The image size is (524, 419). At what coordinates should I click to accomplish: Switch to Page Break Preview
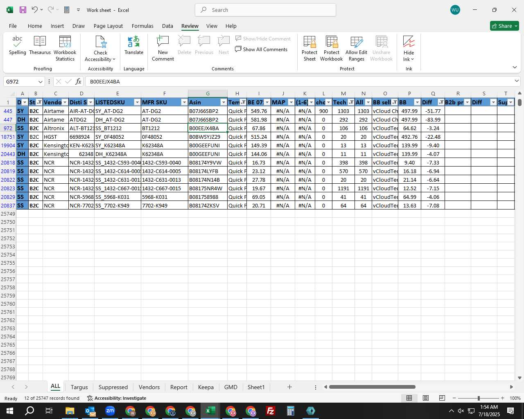click(x=442, y=398)
